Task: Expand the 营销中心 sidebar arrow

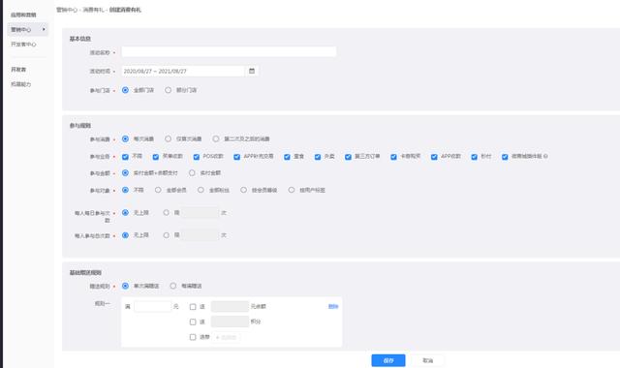Action: click(44, 29)
